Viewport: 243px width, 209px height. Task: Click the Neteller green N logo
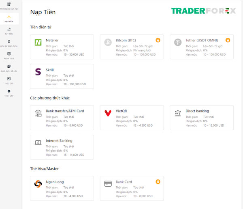point(38,42)
